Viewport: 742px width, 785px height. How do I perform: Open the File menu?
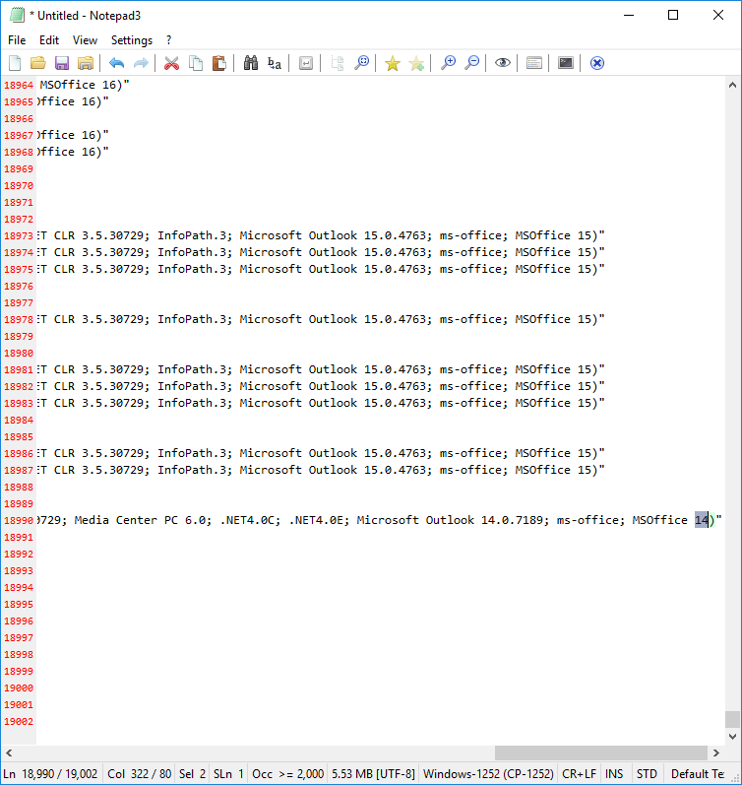coord(17,40)
